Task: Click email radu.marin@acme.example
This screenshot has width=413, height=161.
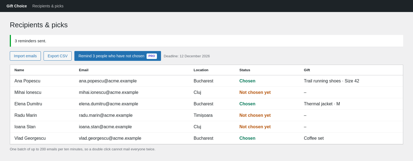Action: pos(106,115)
